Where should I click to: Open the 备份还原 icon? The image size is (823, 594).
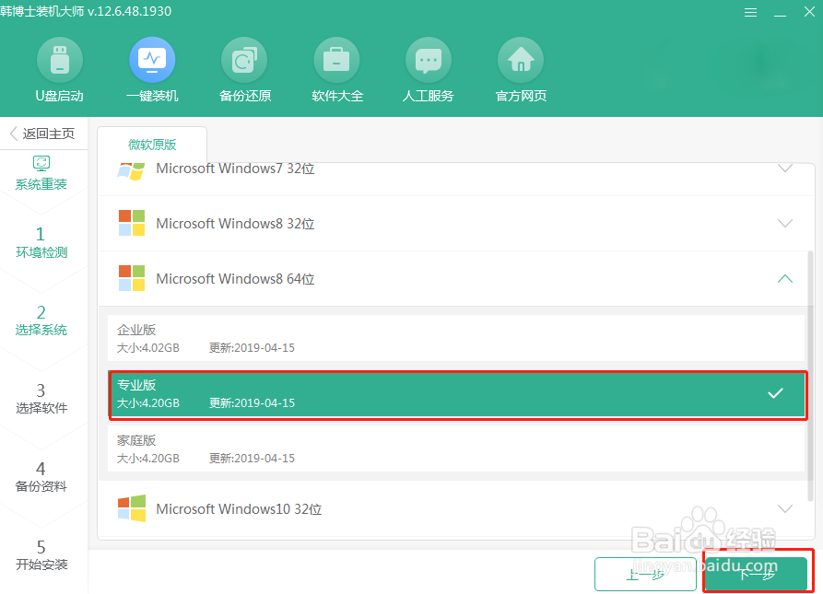pyautogui.click(x=244, y=60)
